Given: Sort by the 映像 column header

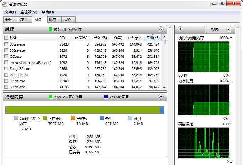Looking at the screenshot, I should pos(33,38).
